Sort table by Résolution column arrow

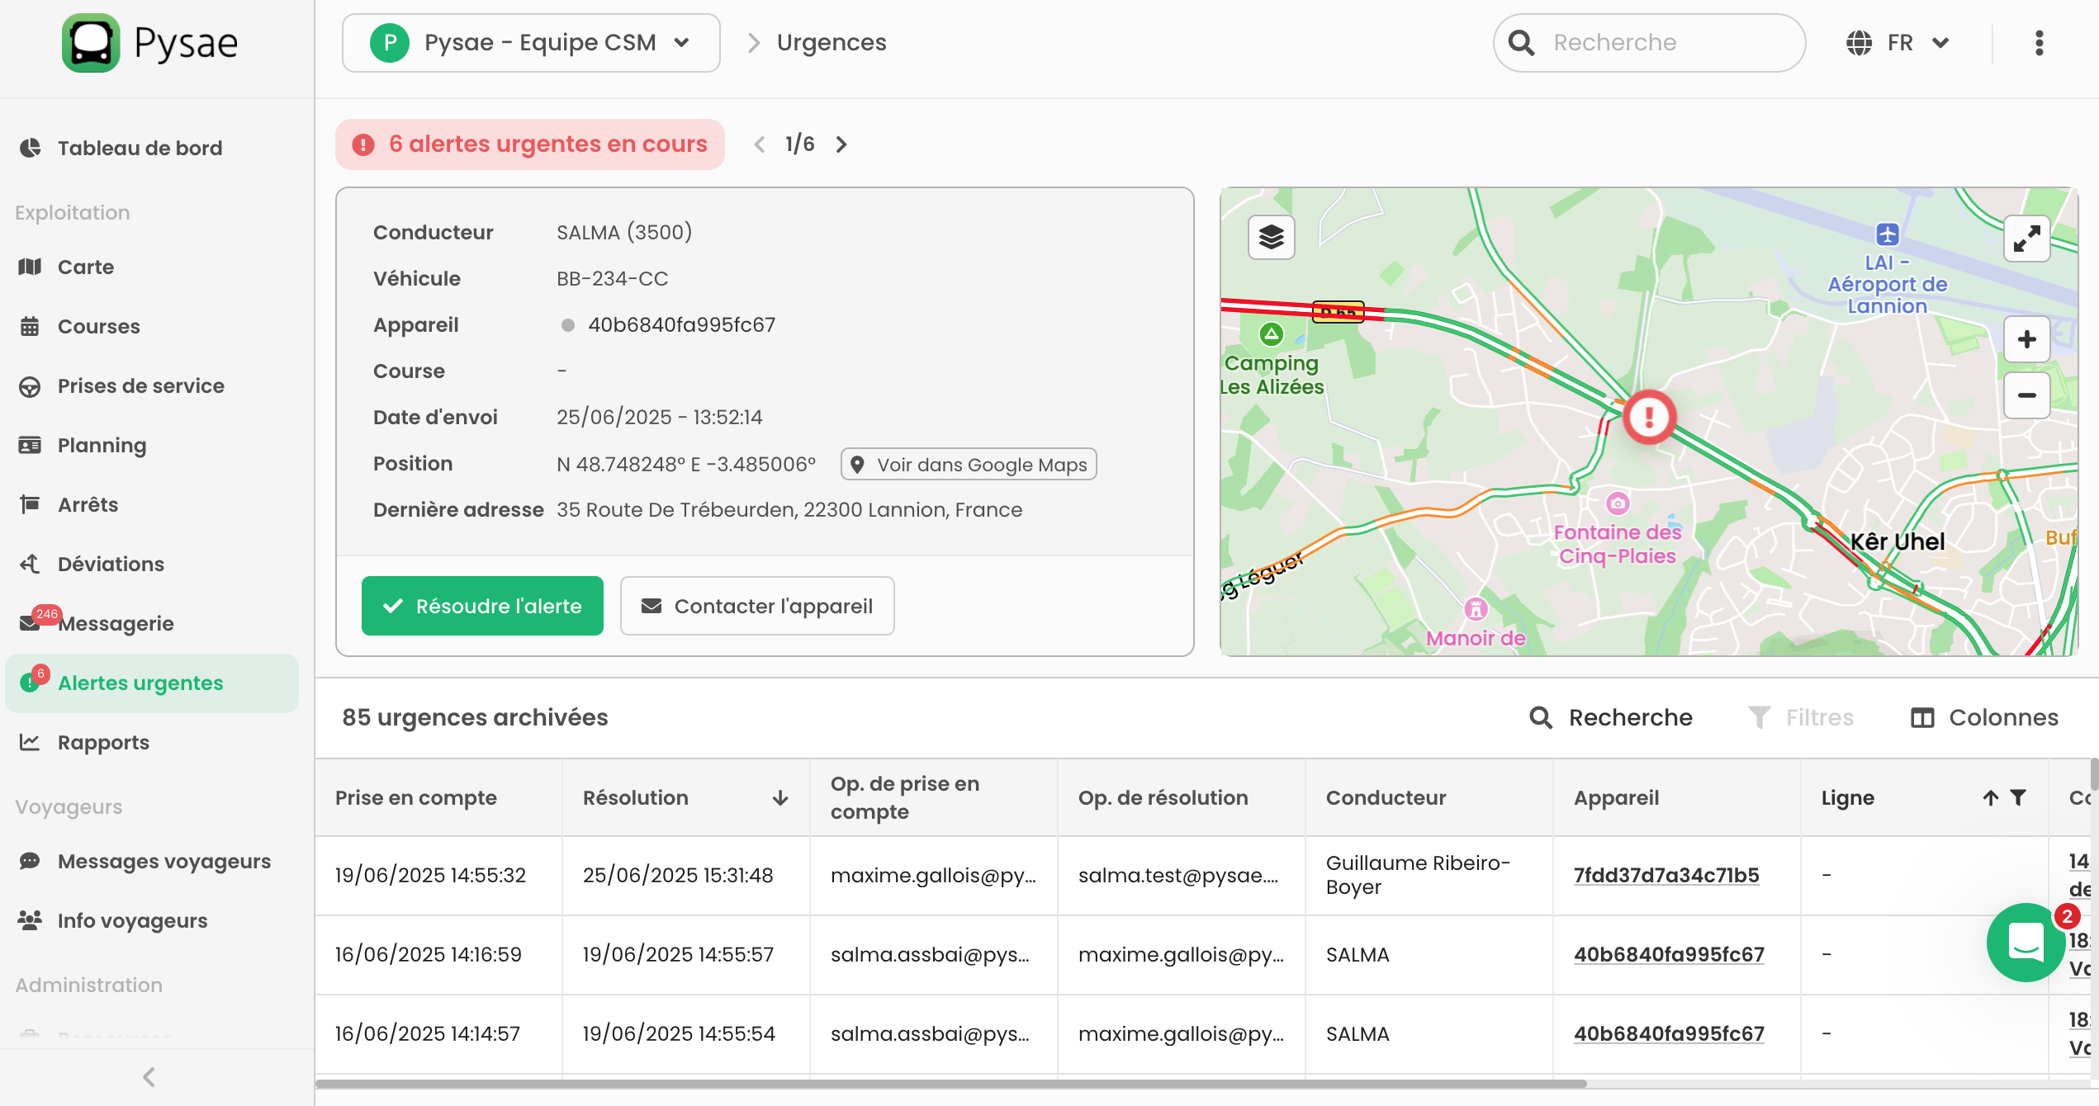(x=779, y=797)
